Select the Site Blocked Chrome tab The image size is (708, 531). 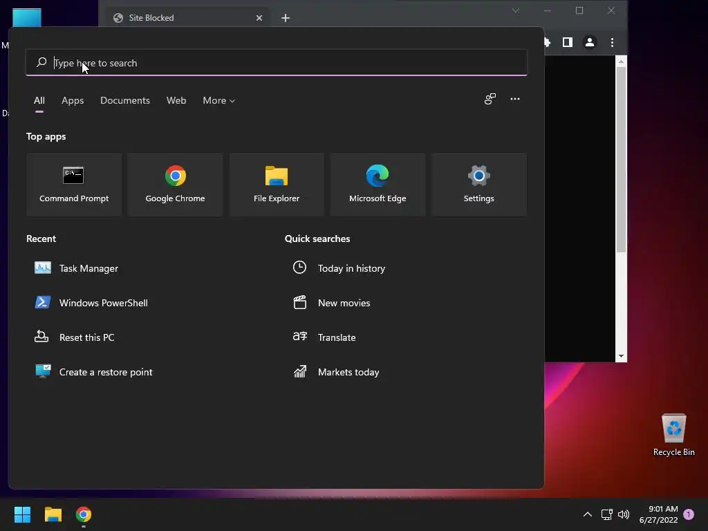[187, 17]
